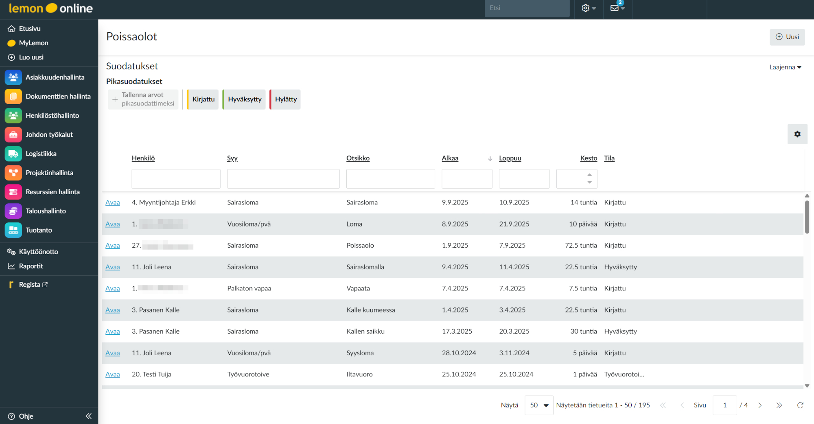
Task: Click the Henkilö column filter field
Action: (176, 179)
